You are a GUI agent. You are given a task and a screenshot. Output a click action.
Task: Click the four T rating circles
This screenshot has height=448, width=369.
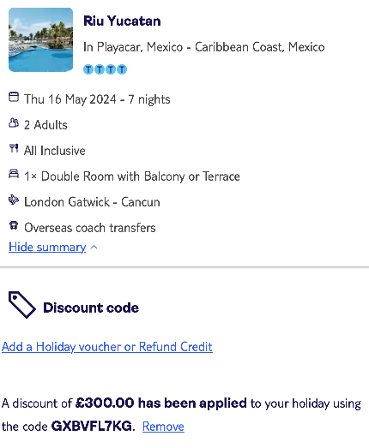[x=105, y=69]
